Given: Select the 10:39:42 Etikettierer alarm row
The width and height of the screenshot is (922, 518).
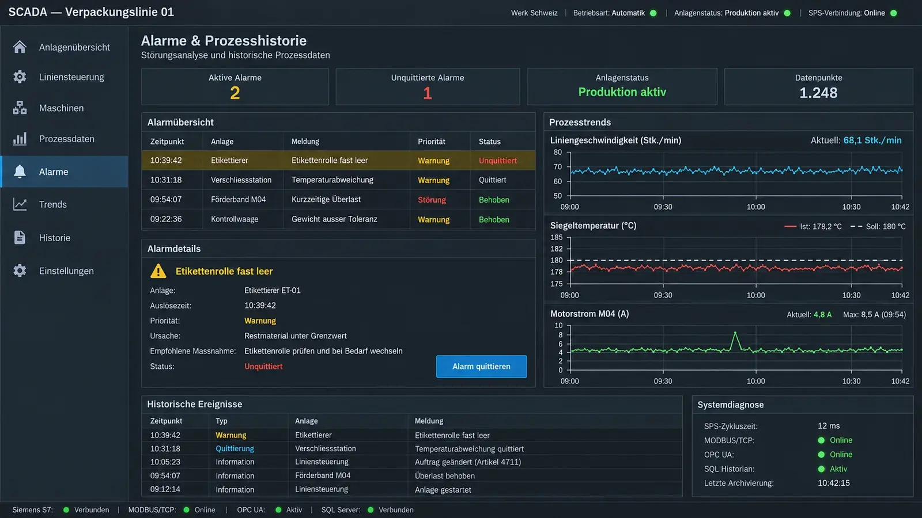Looking at the screenshot, I should tap(338, 161).
